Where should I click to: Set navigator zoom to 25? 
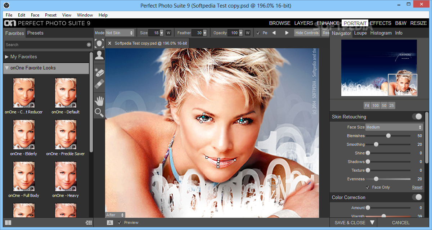click(x=392, y=105)
